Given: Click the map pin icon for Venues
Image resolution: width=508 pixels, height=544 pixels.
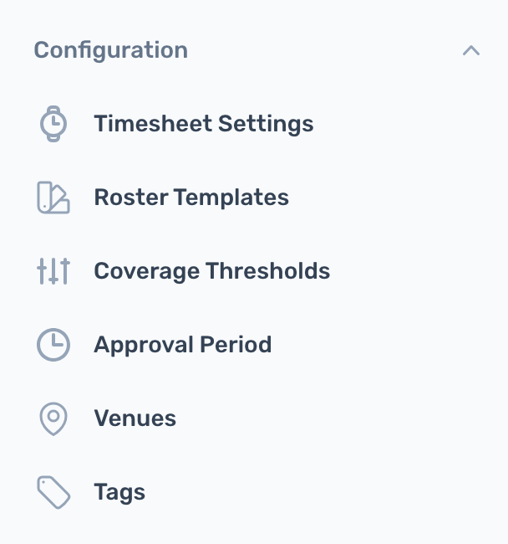Looking at the screenshot, I should (x=53, y=418).
